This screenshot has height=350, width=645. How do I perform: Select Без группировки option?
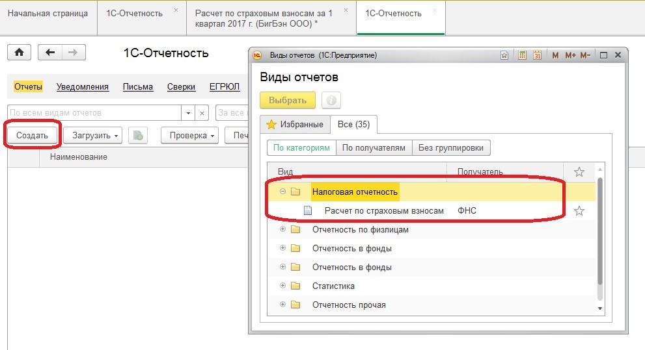[451, 147]
